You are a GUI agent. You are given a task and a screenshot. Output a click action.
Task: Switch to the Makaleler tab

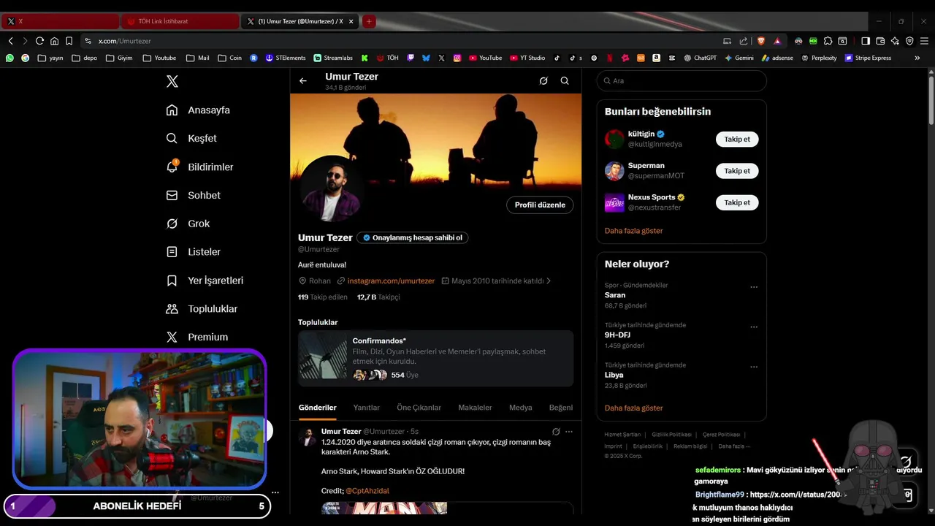click(x=475, y=408)
